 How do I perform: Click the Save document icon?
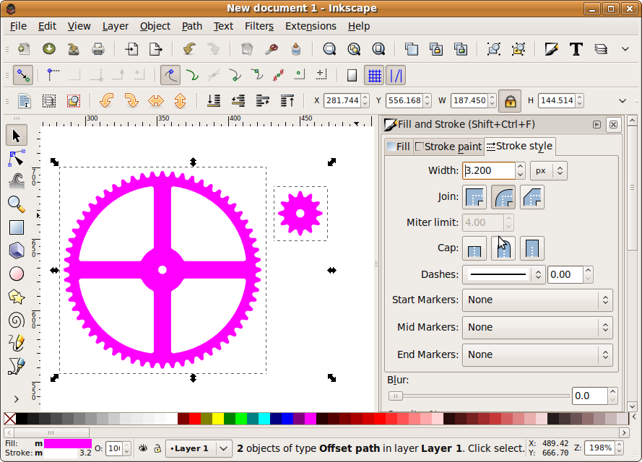[x=74, y=49]
